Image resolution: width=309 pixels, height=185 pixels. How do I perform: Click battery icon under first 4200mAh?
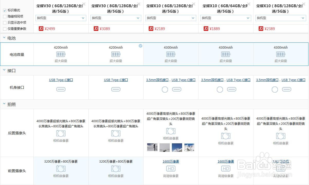(x=61, y=54)
